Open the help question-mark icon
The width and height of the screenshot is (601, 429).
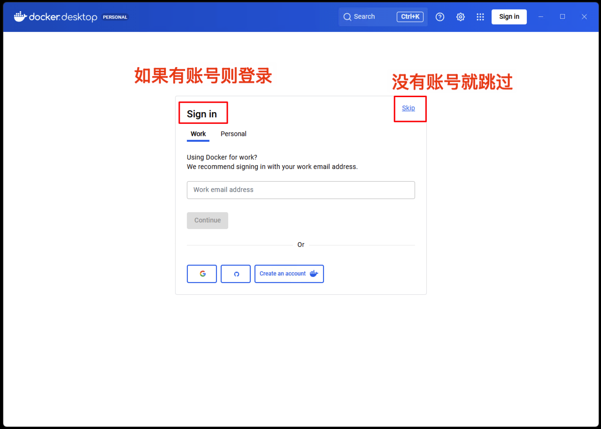[440, 17]
